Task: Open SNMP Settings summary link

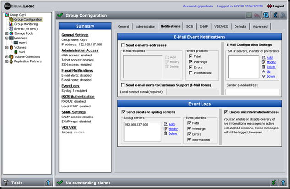Action: coord(74,112)
